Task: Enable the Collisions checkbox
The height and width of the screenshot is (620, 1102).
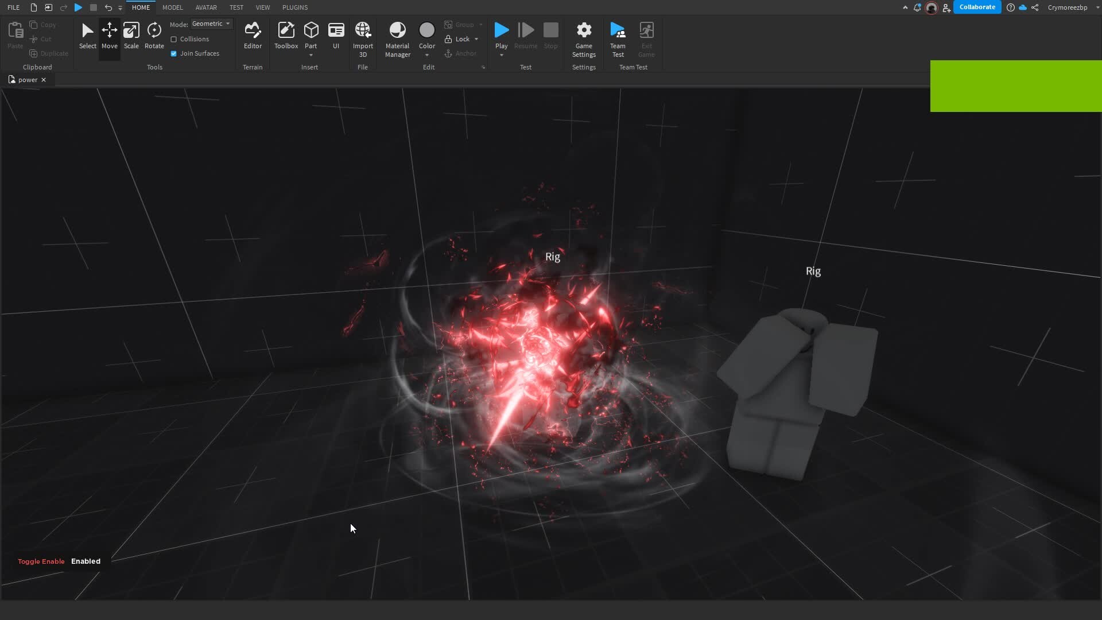Action: coord(174,39)
